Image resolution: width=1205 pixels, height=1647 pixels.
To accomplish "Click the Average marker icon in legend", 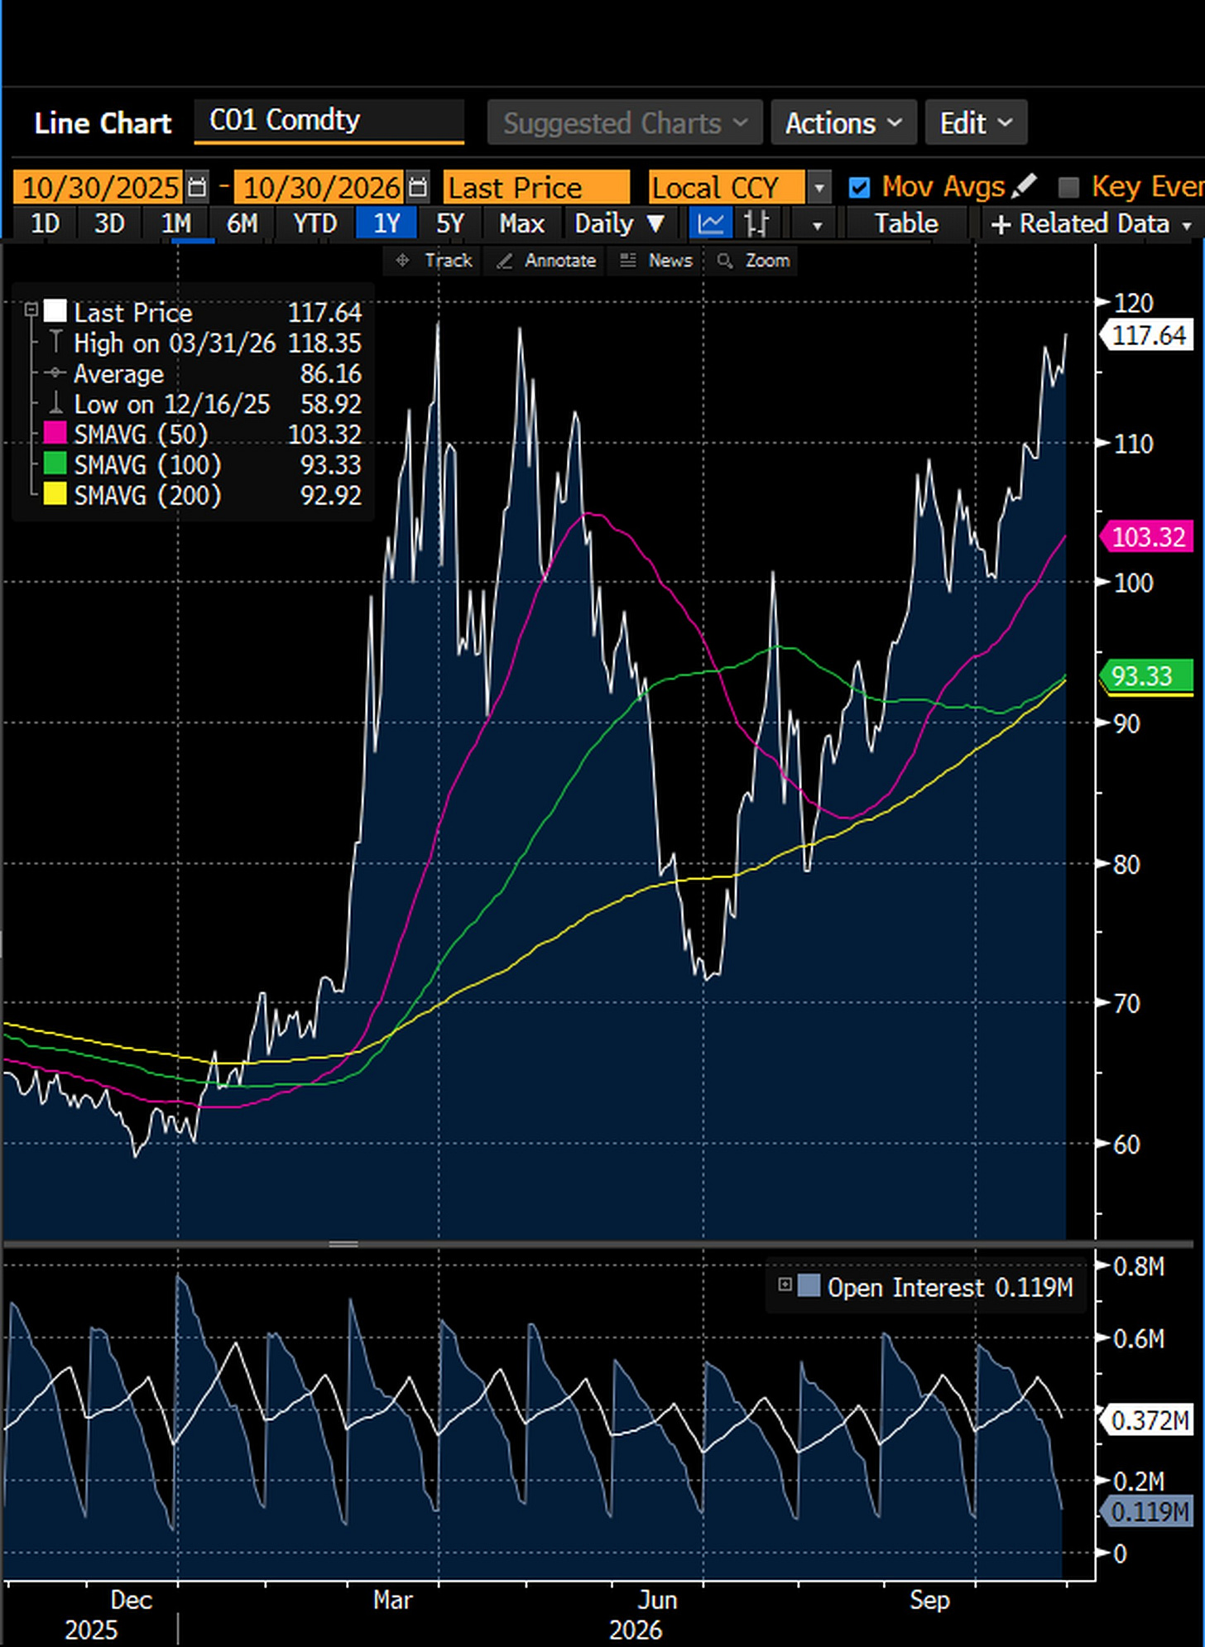I will click(x=55, y=373).
